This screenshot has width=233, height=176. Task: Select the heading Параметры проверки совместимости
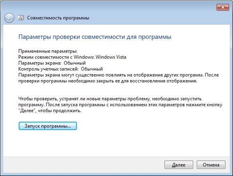click(72, 37)
